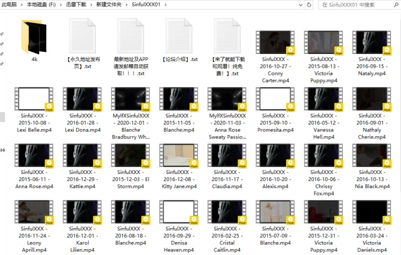This screenshot has height=255, width=401.
Task: Select the 【永久地址发布页】.txt file icon
Action: (x=82, y=35)
